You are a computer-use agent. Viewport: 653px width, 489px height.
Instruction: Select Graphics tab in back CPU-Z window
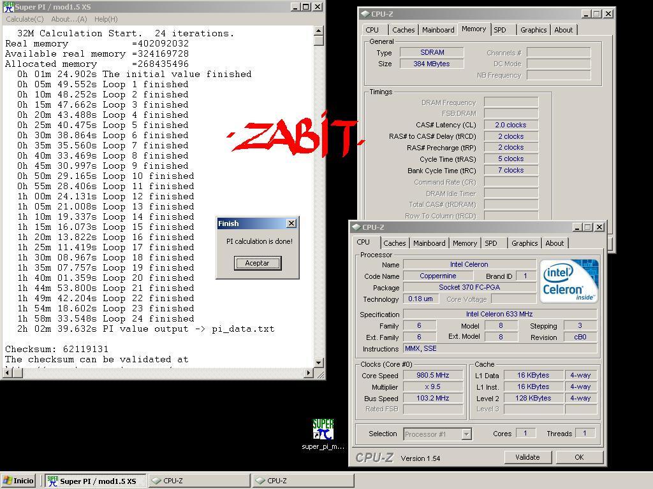(534, 30)
